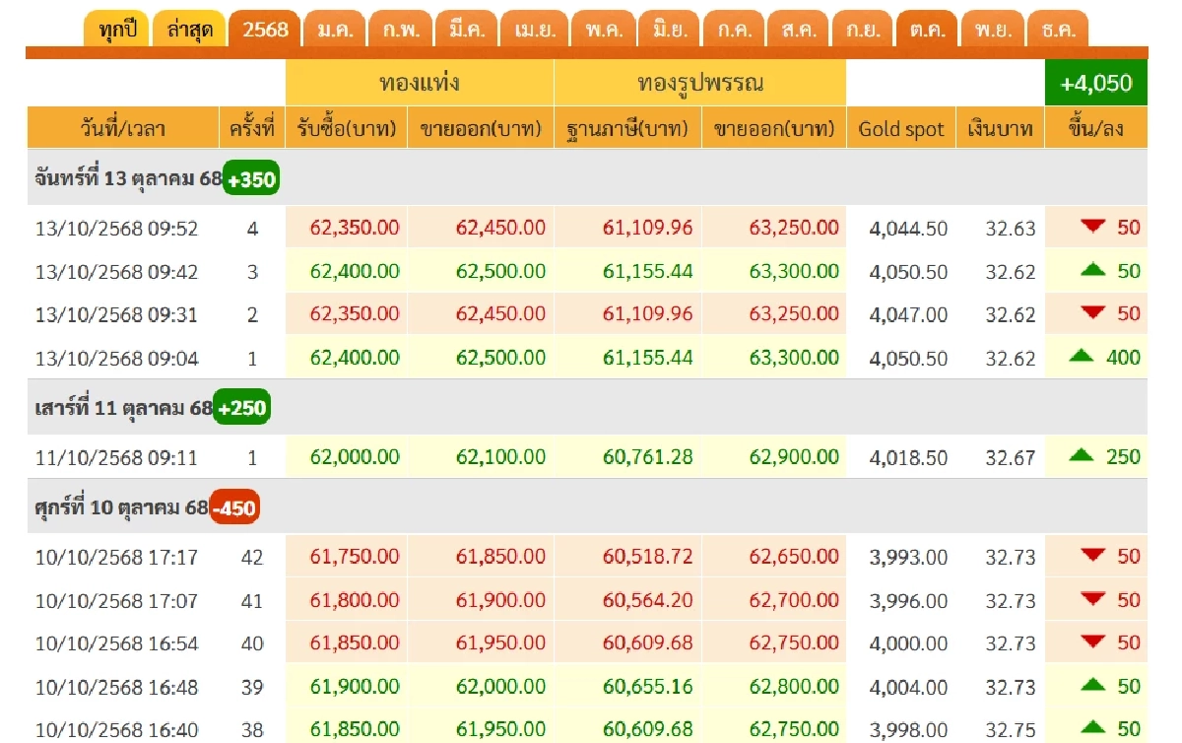Click the green +350 badge for Monday
This screenshot has width=1182, height=743.
tap(251, 179)
